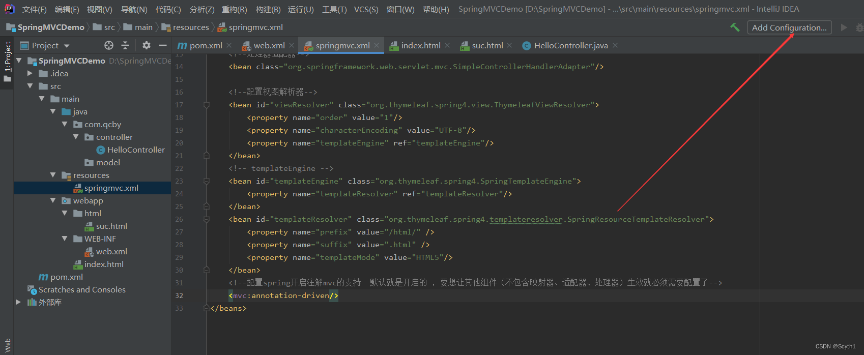Close the suc.html tab

(509, 45)
